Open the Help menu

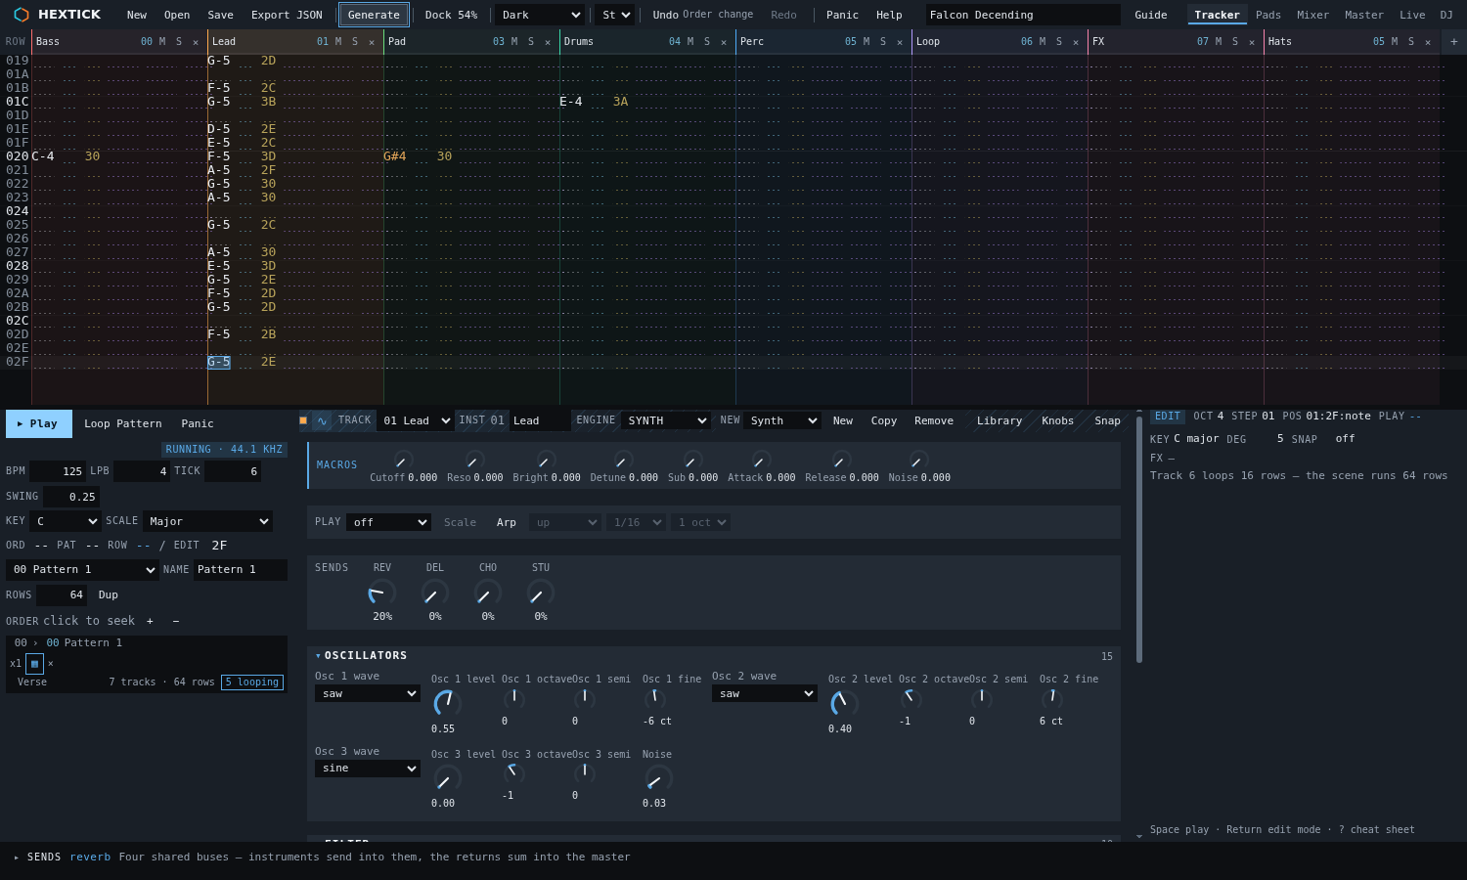(x=889, y=15)
